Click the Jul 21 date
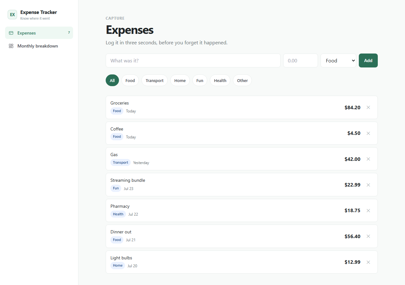This screenshot has width=405, height=285. pyautogui.click(x=131, y=240)
